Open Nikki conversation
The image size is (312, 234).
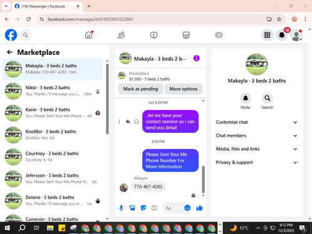tap(52, 91)
